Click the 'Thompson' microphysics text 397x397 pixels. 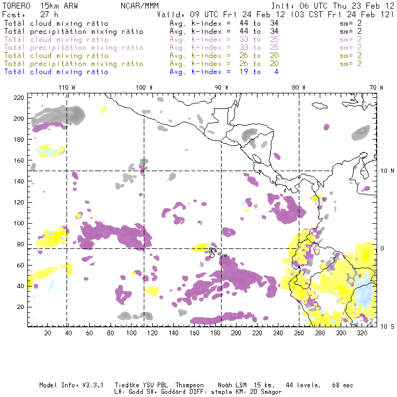[189, 386]
